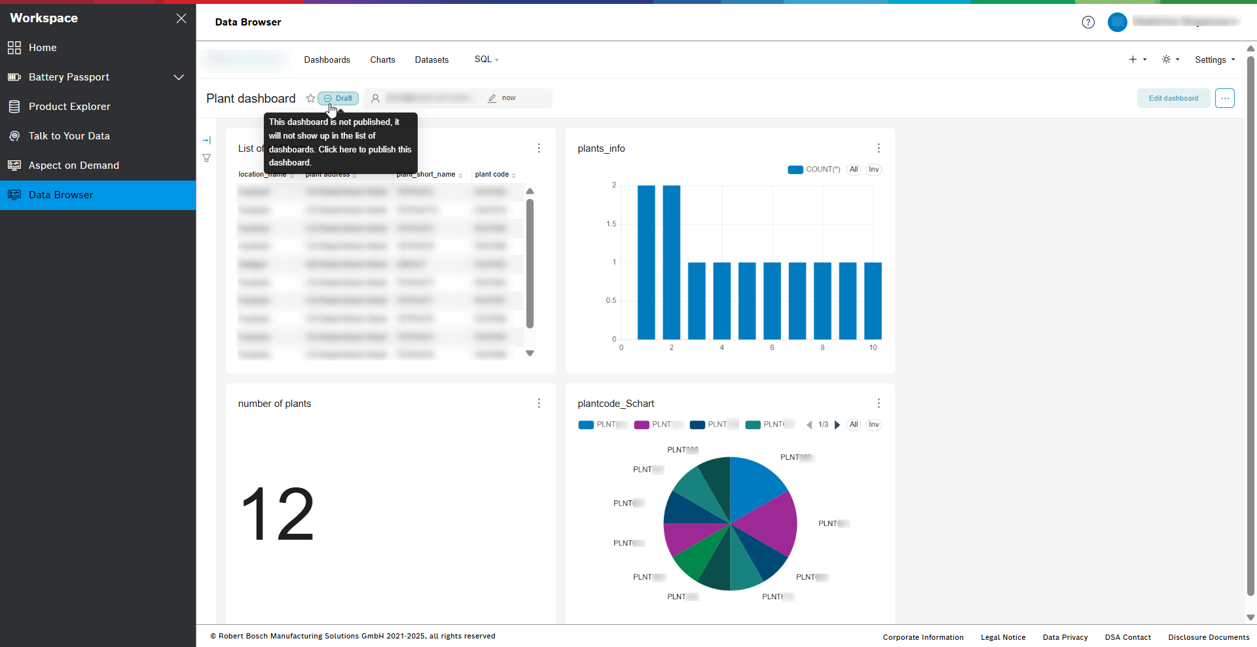Viewport: 1257px width, 647px height.
Task: Expand the filter panel arrow icon
Action: pos(207,140)
